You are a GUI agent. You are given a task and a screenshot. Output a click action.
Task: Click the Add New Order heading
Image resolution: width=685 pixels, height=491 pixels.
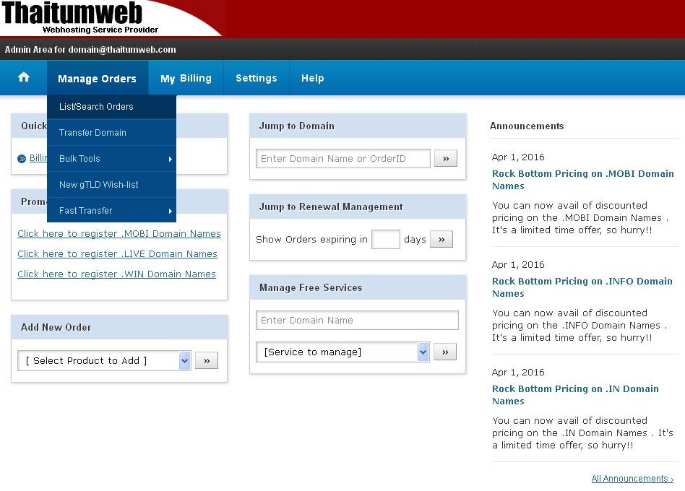[56, 327]
